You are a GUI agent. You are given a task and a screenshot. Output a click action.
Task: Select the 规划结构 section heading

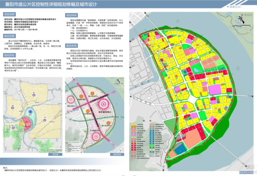tap(71, 14)
